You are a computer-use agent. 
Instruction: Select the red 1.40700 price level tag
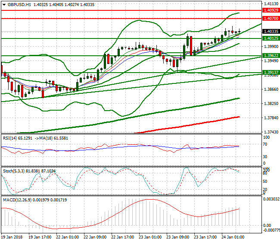271,18
